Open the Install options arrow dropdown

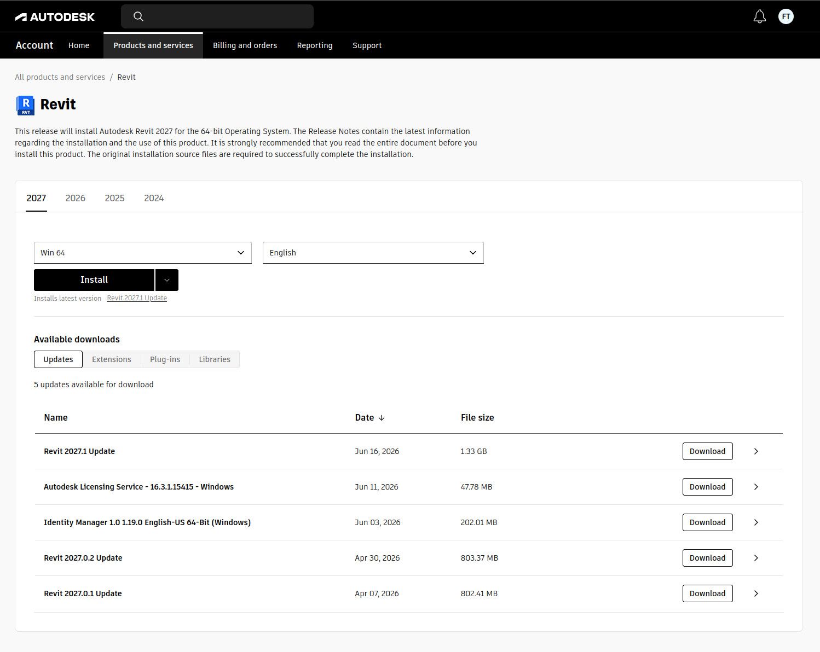pos(167,280)
